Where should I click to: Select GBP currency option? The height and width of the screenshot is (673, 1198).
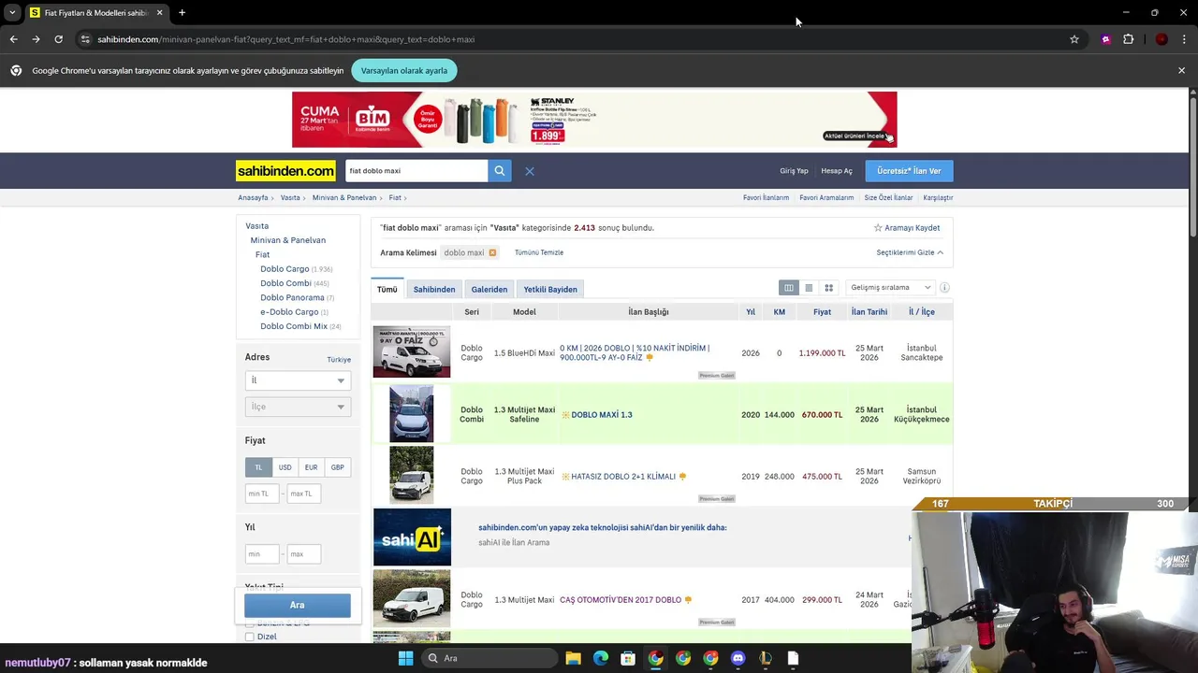(x=337, y=467)
